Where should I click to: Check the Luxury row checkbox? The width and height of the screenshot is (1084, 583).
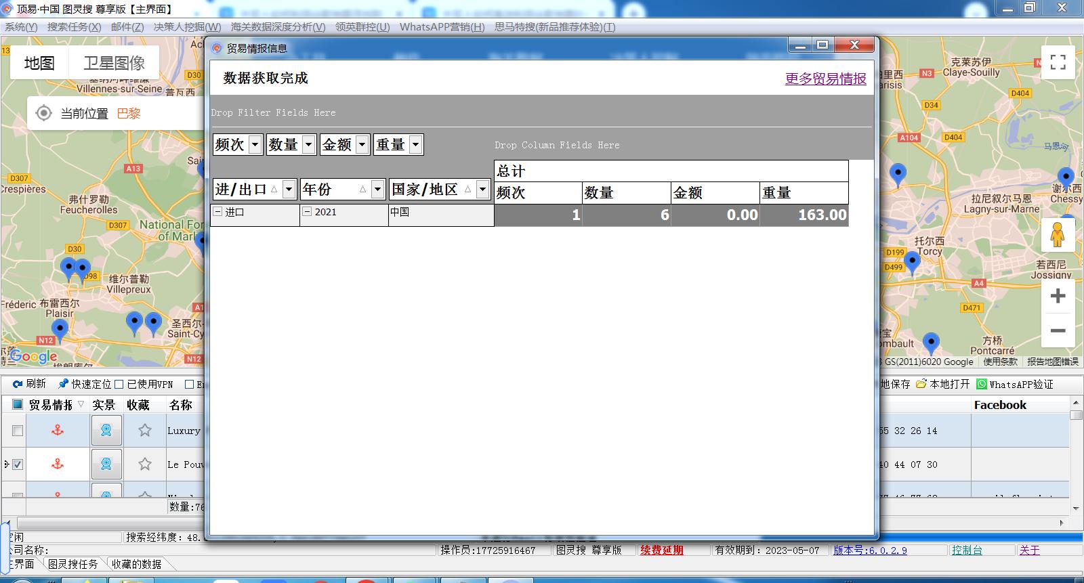coord(18,431)
